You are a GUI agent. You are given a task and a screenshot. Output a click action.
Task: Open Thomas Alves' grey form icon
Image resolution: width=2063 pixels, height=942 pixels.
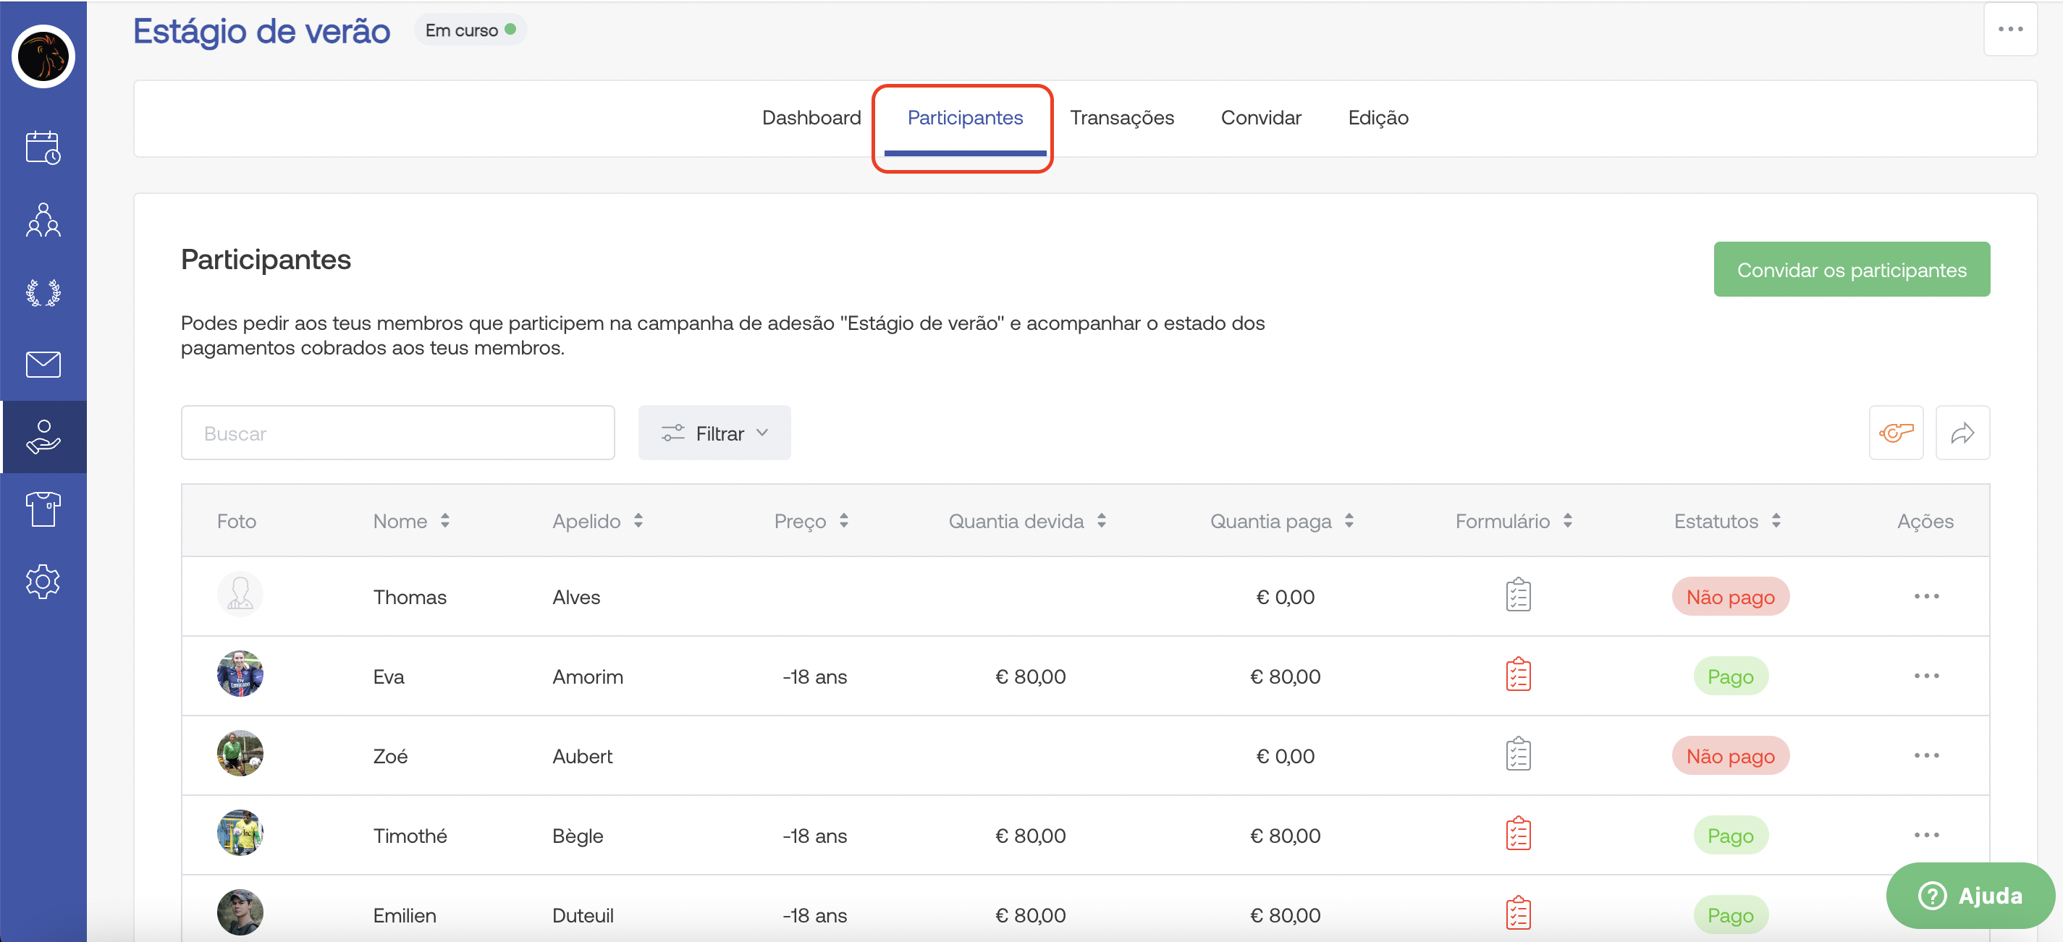(1518, 595)
